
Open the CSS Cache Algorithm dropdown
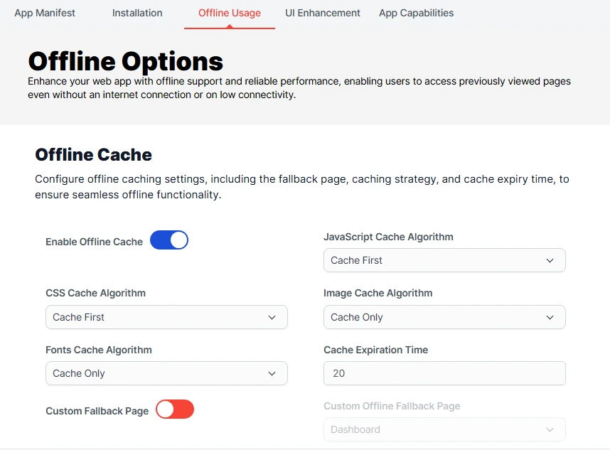(166, 317)
